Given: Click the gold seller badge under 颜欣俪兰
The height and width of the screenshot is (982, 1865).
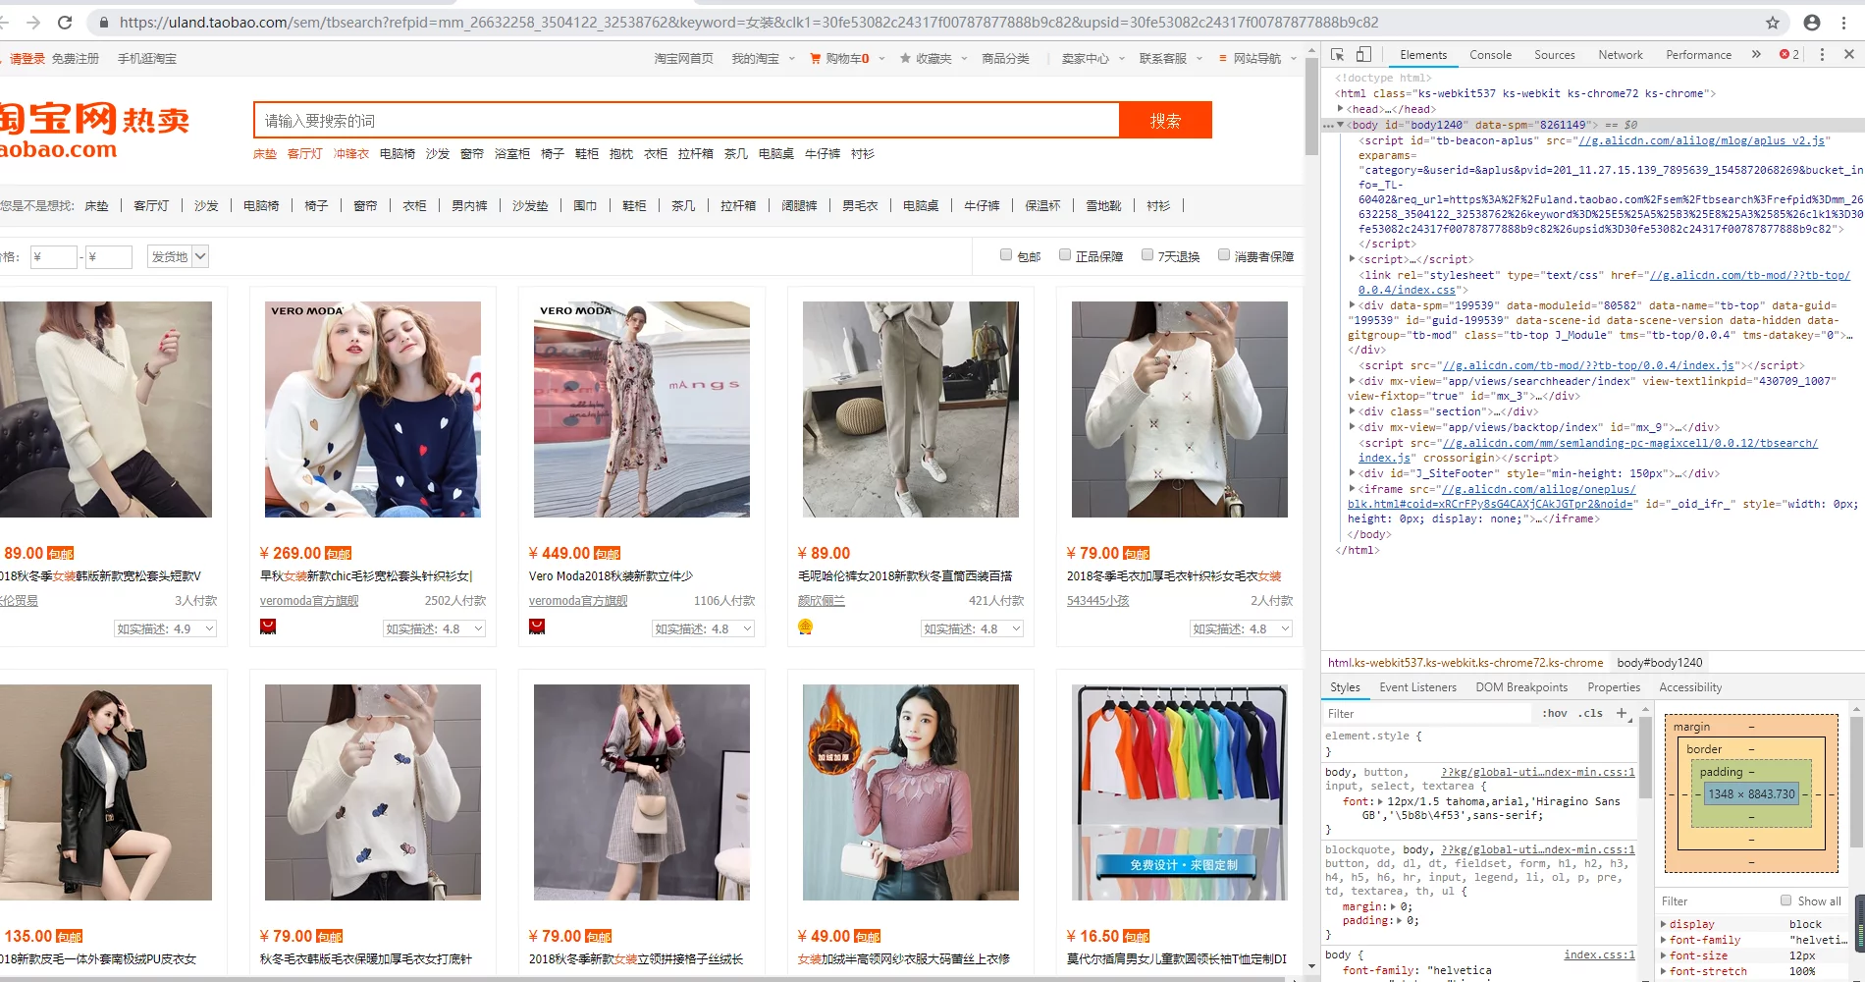Looking at the screenshot, I should [x=806, y=627].
